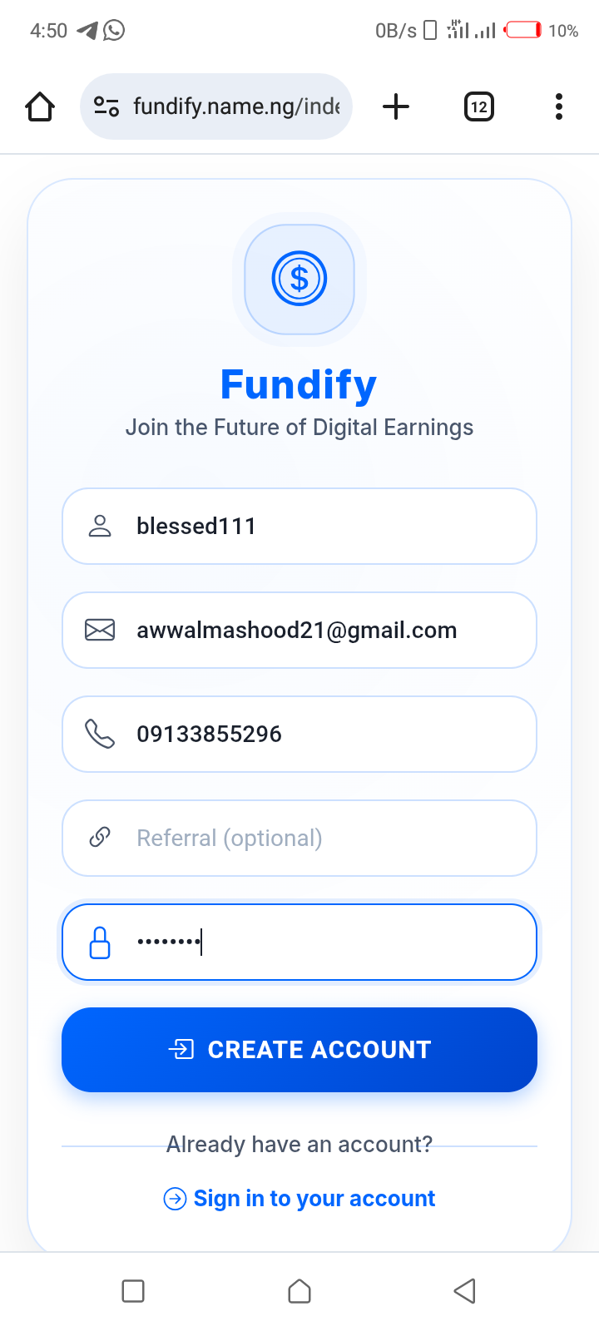This screenshot has height=1331, width=599.
Task: Tap the Android back navigation triangle
Action: (x=464, y=1291)
